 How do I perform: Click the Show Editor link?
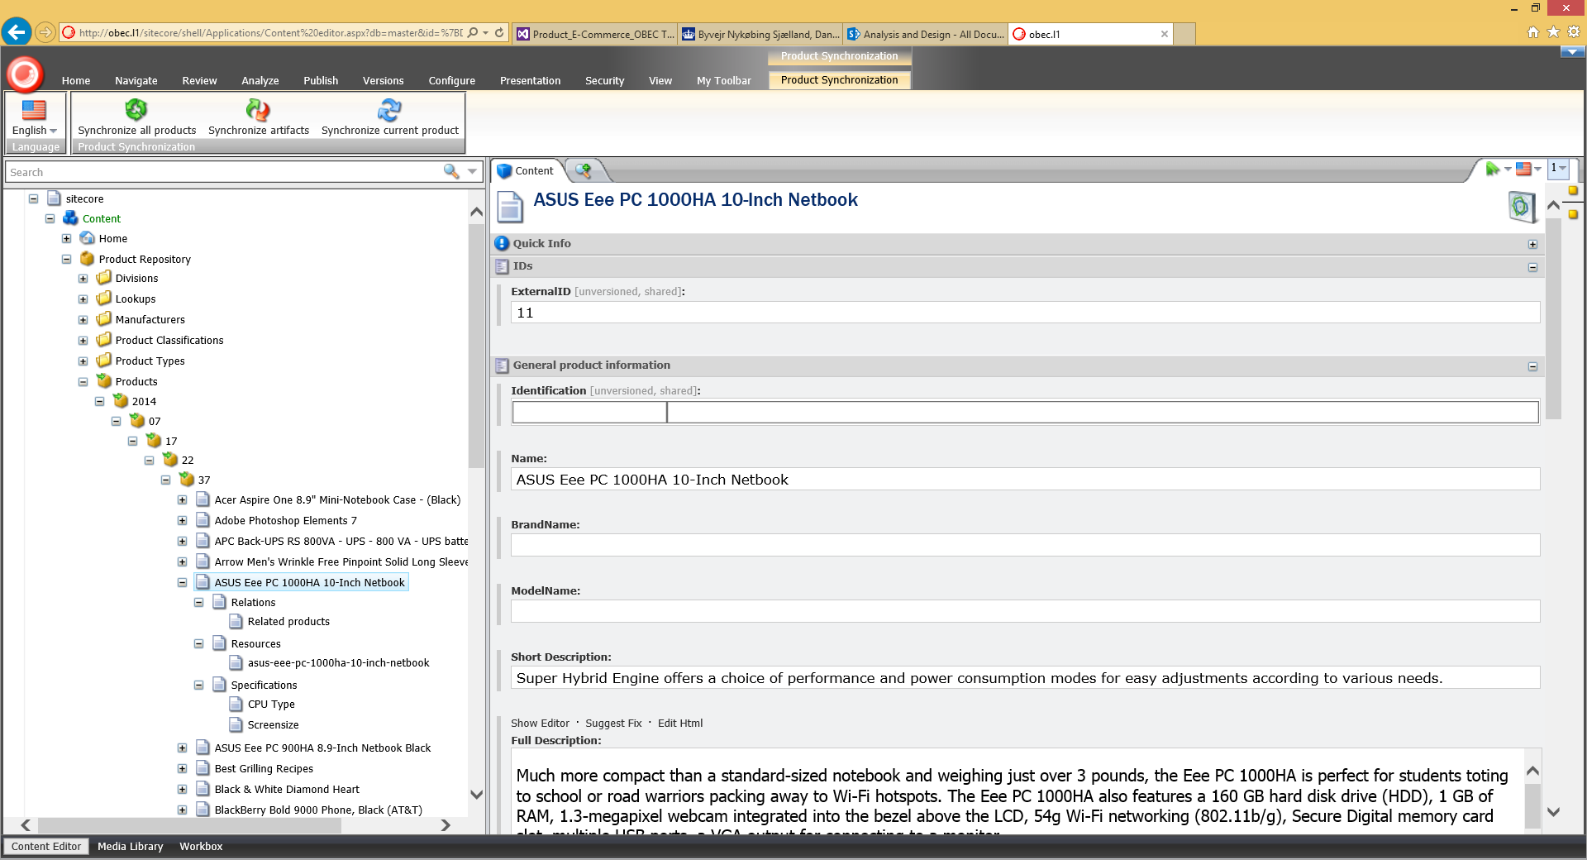(540, 723)
